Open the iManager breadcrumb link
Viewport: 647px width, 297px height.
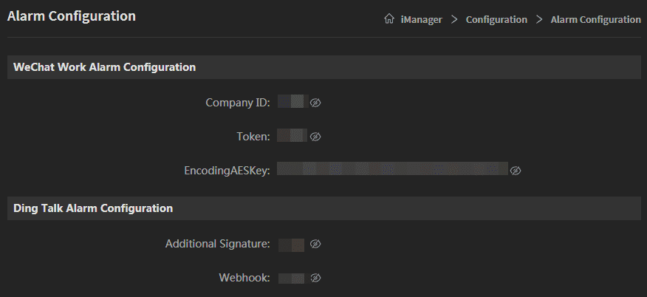421,20
